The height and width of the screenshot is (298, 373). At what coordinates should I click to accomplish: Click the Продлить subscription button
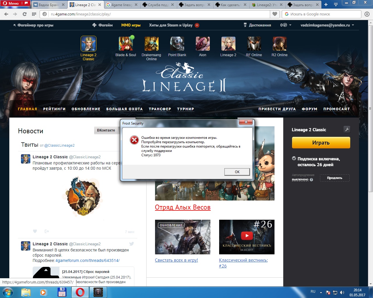click(x=335, y=178)
